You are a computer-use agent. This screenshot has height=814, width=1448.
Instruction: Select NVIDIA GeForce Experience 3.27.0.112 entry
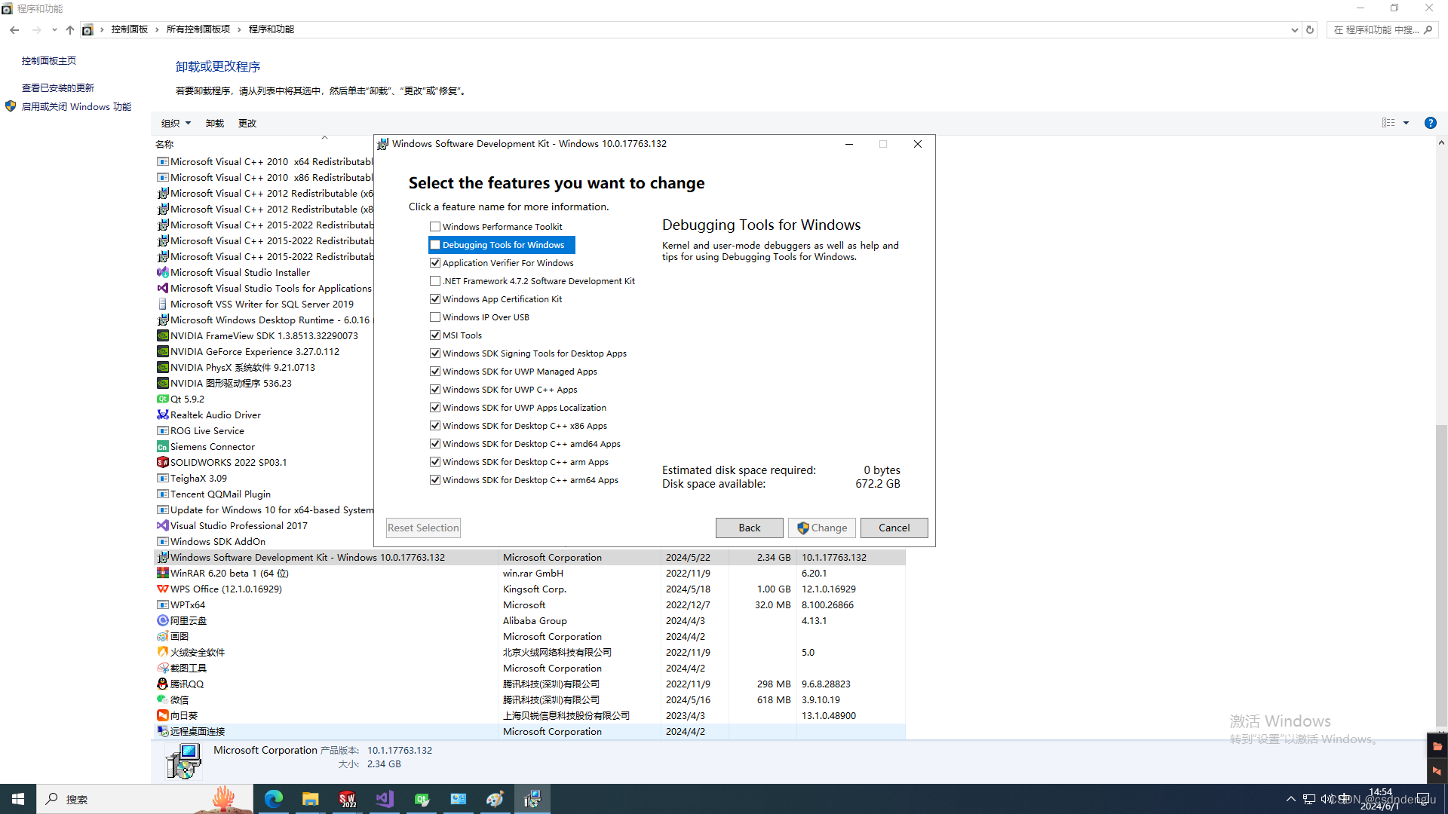click(255, 352)
